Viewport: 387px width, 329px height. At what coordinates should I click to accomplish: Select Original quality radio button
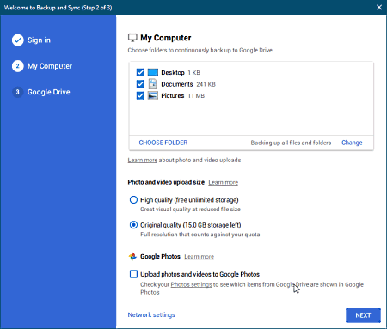(x=133, y=225)
